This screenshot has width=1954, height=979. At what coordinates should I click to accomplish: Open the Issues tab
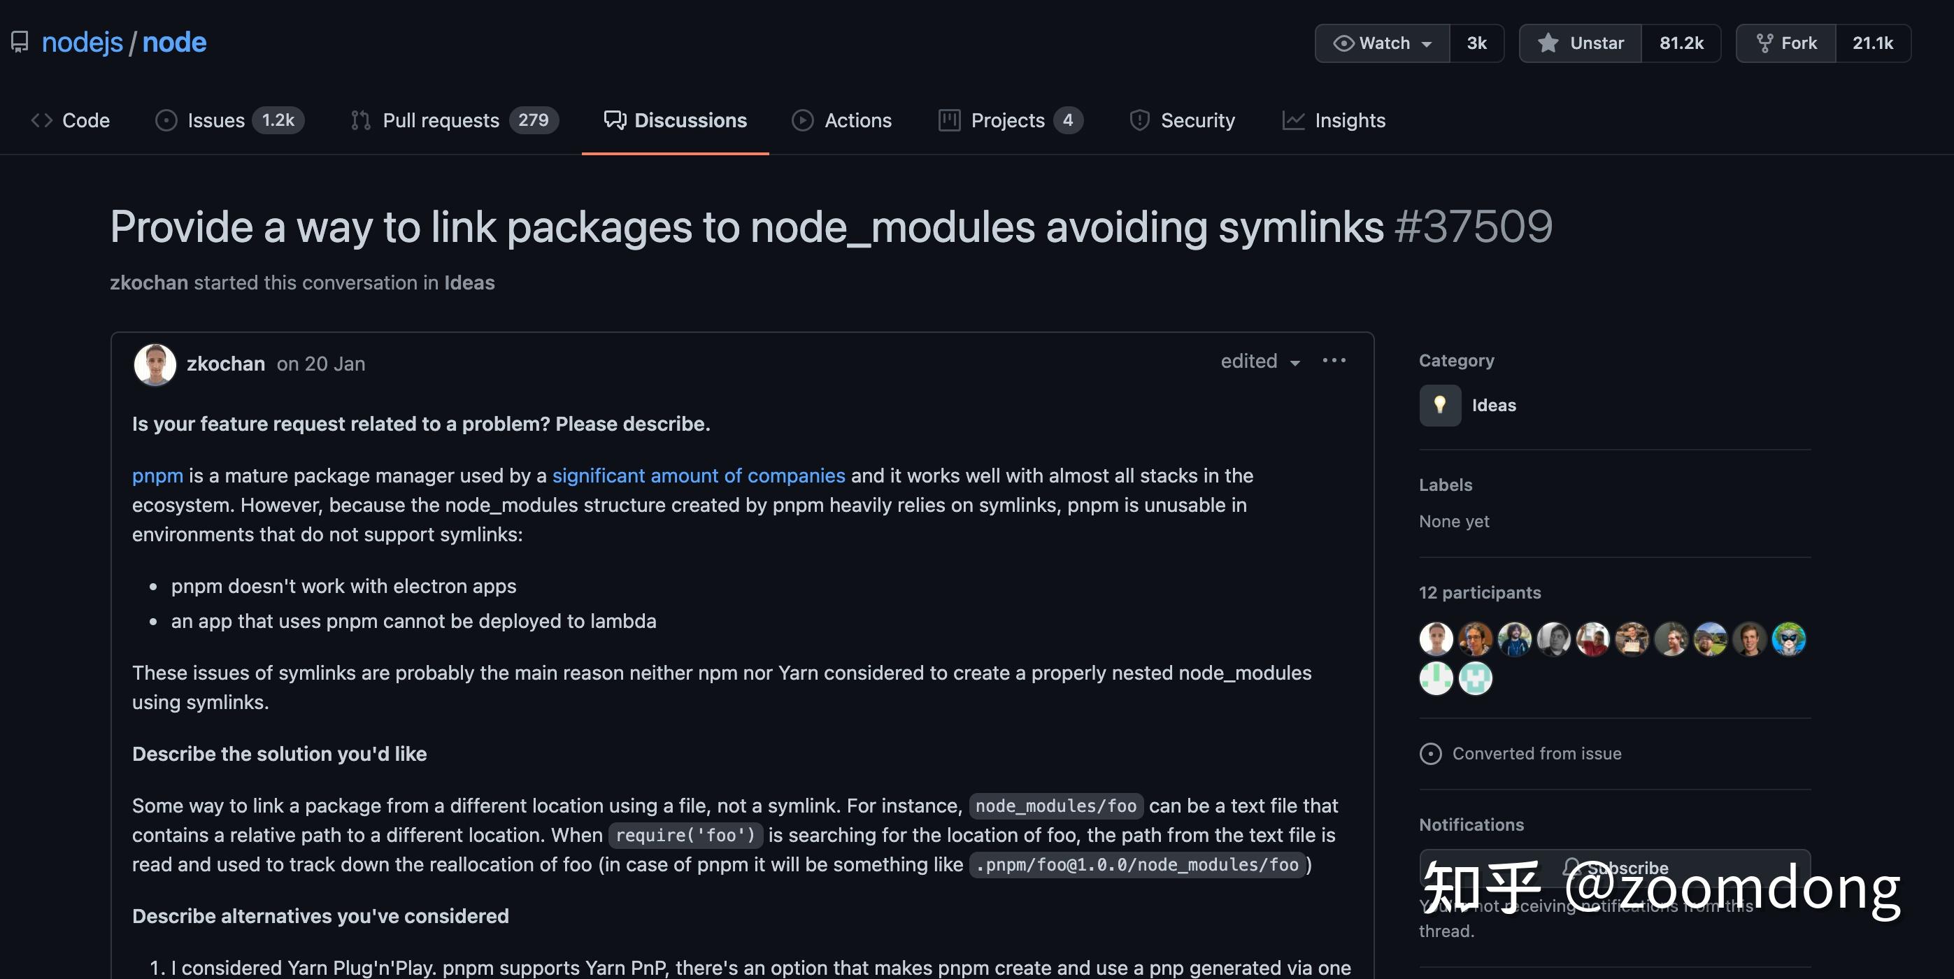pyautogui.click(x=215, y=120)
